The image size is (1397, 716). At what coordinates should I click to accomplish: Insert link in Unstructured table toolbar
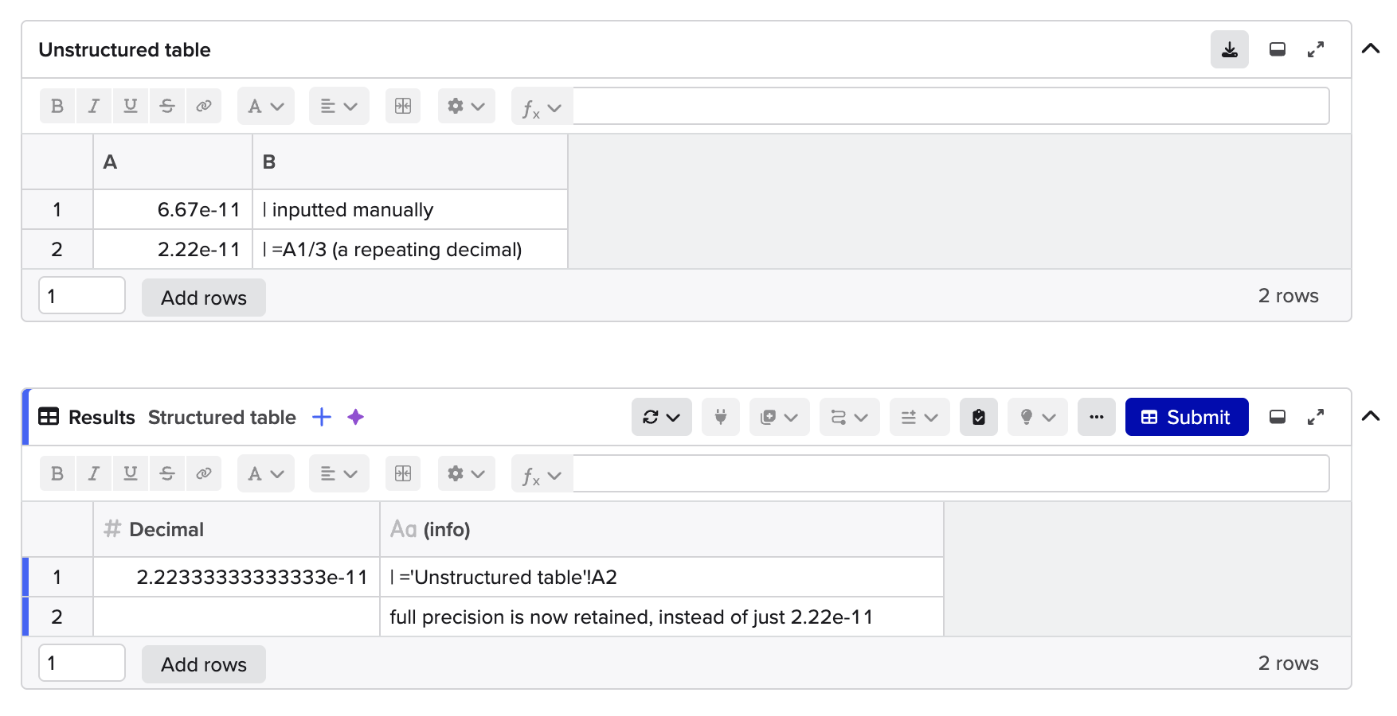coord(204,106)
